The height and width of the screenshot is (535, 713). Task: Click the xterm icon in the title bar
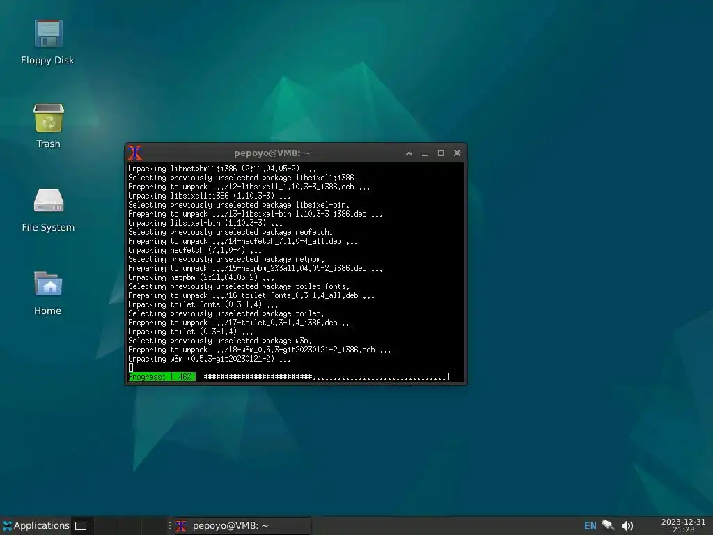(135, 153)
